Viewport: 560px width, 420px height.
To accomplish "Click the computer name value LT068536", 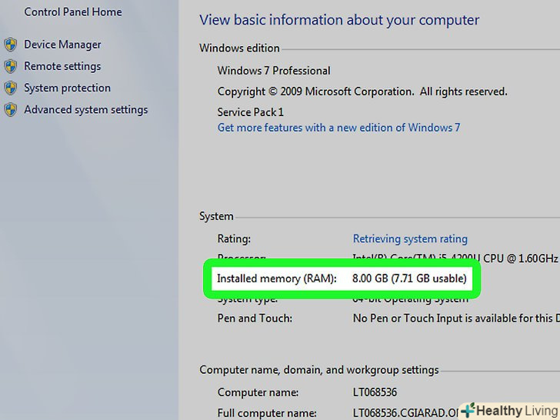I will point(375,392).
